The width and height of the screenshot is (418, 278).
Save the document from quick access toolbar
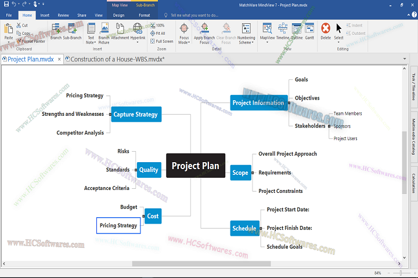pyautogui.click(x=6, y=4)
